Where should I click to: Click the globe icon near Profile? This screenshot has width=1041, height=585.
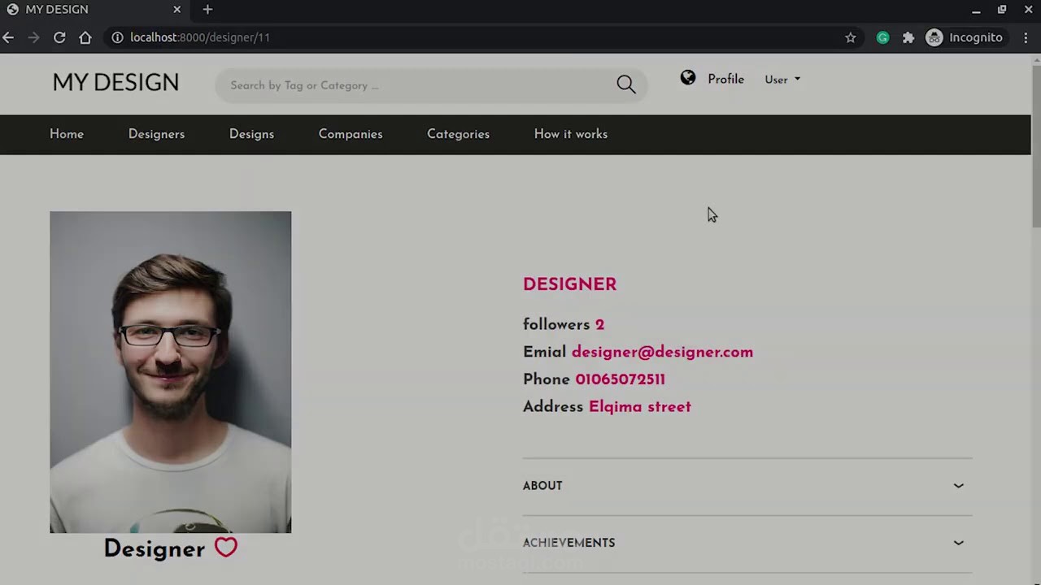[x=687, y=78]
